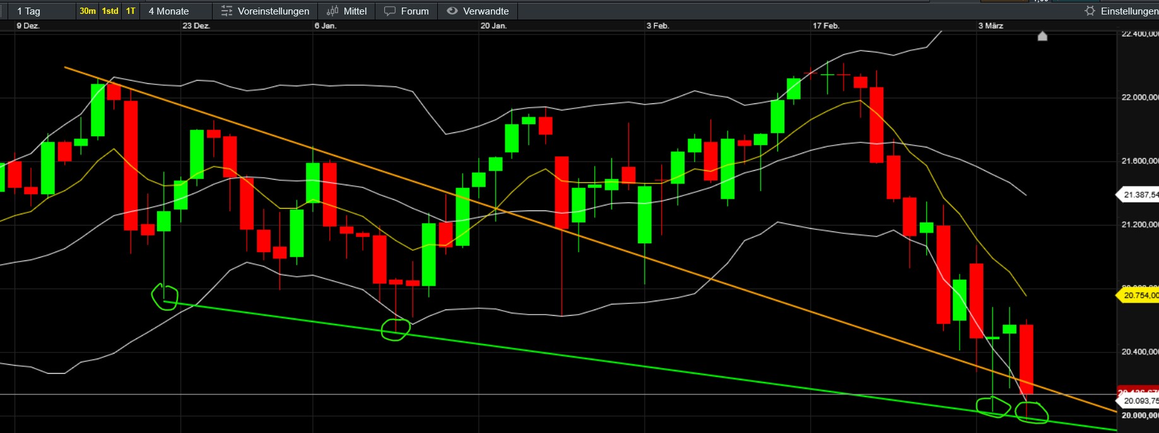Click the 20.000,00 price axis label
1159x433 pixels.
(x=1139, y=415)
